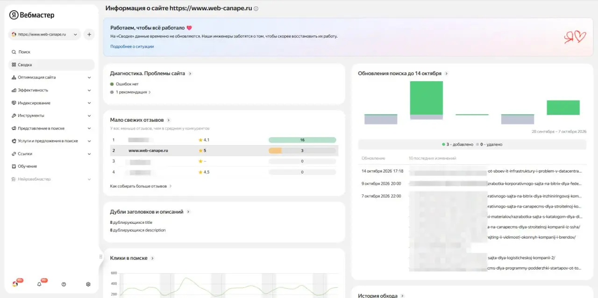598x298 pixels.
Task: Click tallest green bar in updates chart
Action: tap(427, 98)
